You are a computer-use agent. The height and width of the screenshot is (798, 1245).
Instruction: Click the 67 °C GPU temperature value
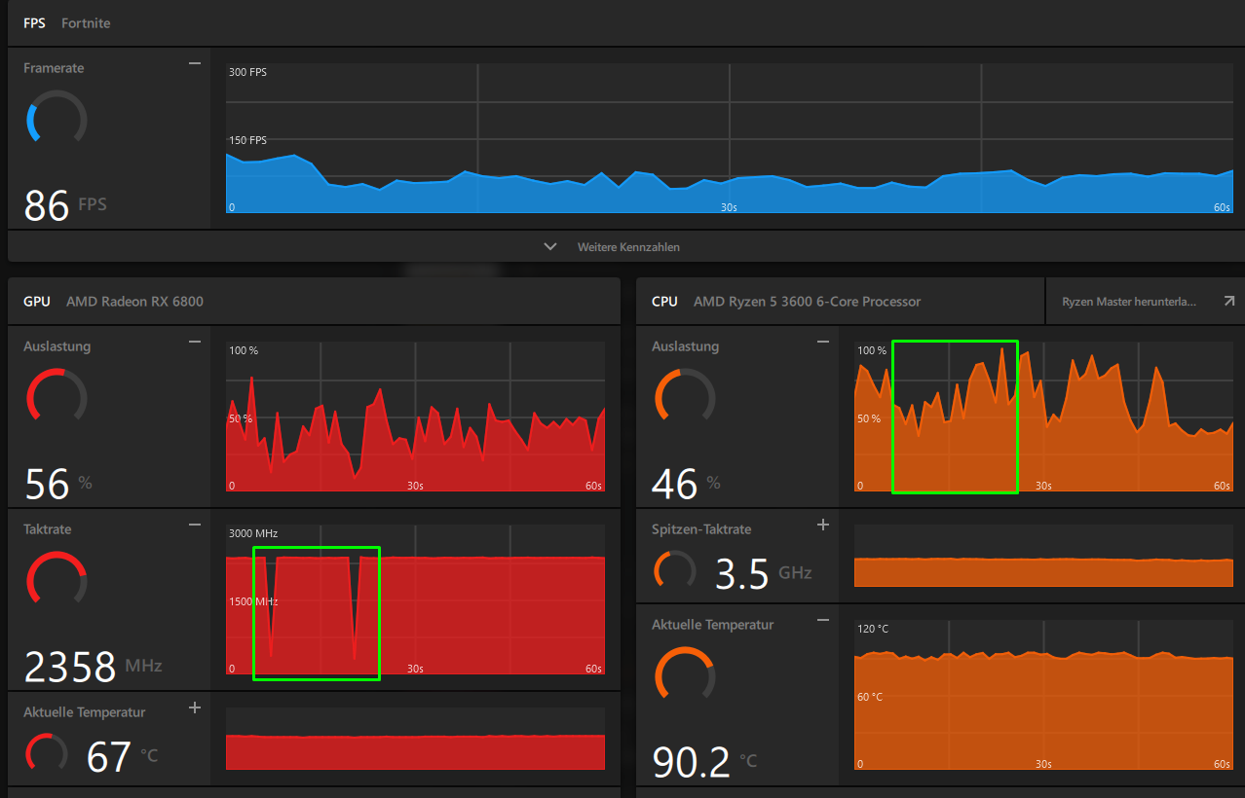click(x=122, y=756)
